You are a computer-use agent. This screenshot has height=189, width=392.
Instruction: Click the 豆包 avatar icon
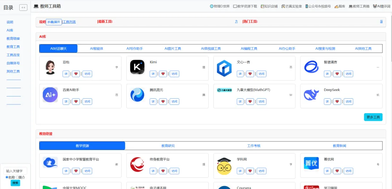(50, 67)
